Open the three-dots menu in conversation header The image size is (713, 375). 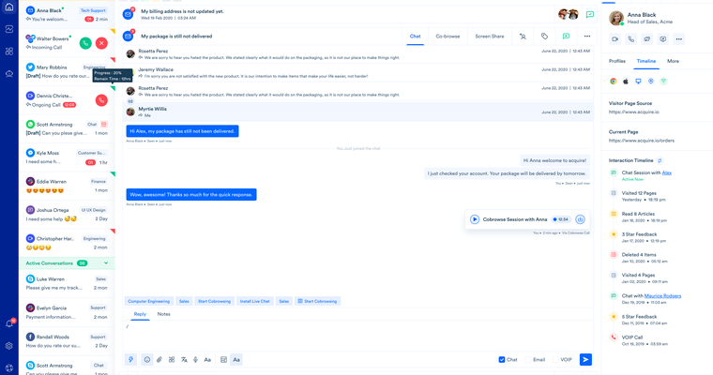coord(587,37)
